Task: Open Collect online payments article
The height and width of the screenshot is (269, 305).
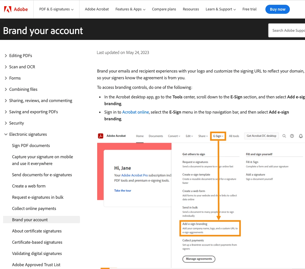Action: (x=34, y=209)
